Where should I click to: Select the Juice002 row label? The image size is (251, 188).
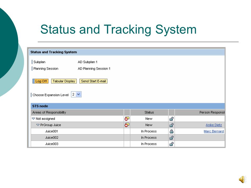(52, 138)
